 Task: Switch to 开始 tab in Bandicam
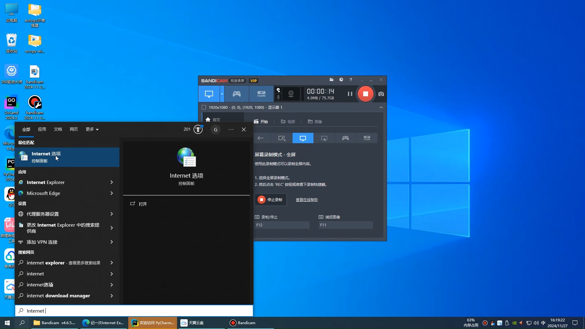click(261, 122)
